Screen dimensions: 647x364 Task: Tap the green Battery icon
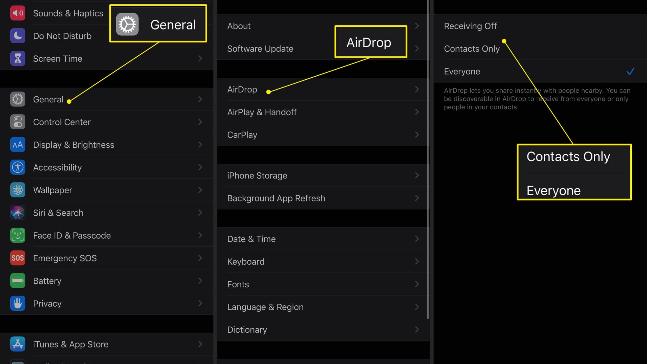click(18, 281)
